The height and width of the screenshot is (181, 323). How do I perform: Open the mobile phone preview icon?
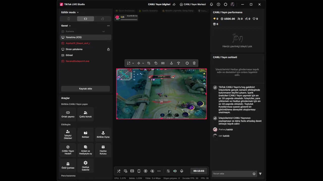pos(139,171)
